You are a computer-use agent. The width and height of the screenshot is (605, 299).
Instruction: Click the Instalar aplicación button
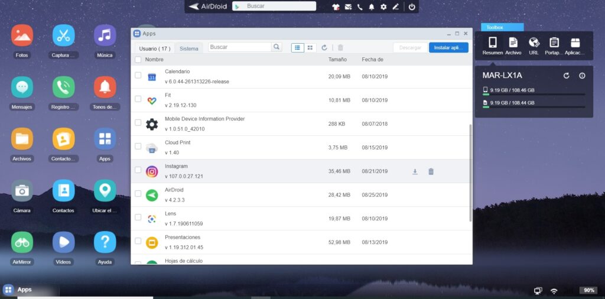point(448,47)
